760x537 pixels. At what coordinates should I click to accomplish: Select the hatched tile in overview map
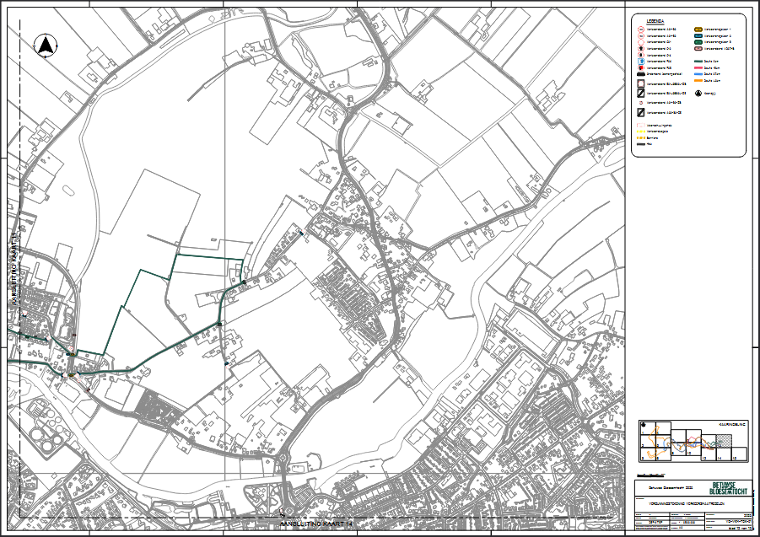pyautogui.click(x=724, y=441)
